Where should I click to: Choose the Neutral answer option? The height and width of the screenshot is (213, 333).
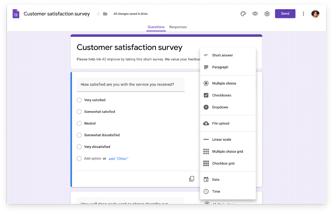click(x=79, y=123)
